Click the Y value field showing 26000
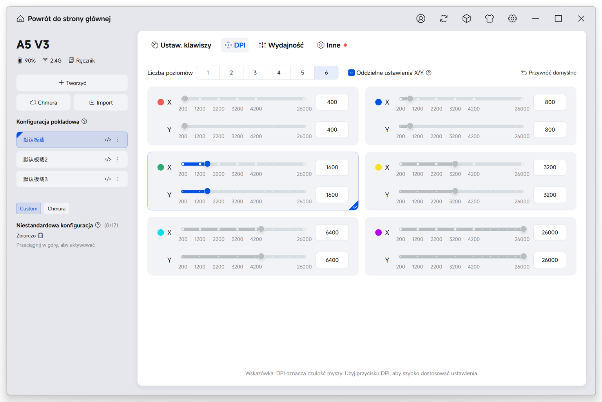The height and width of the screenshot is (402, 602). 550,260
